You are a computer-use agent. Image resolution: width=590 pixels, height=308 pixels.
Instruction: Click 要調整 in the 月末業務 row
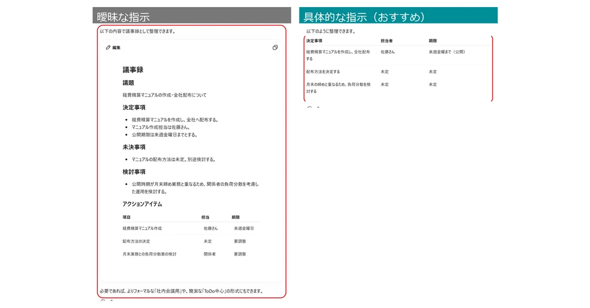coord(240,254)
